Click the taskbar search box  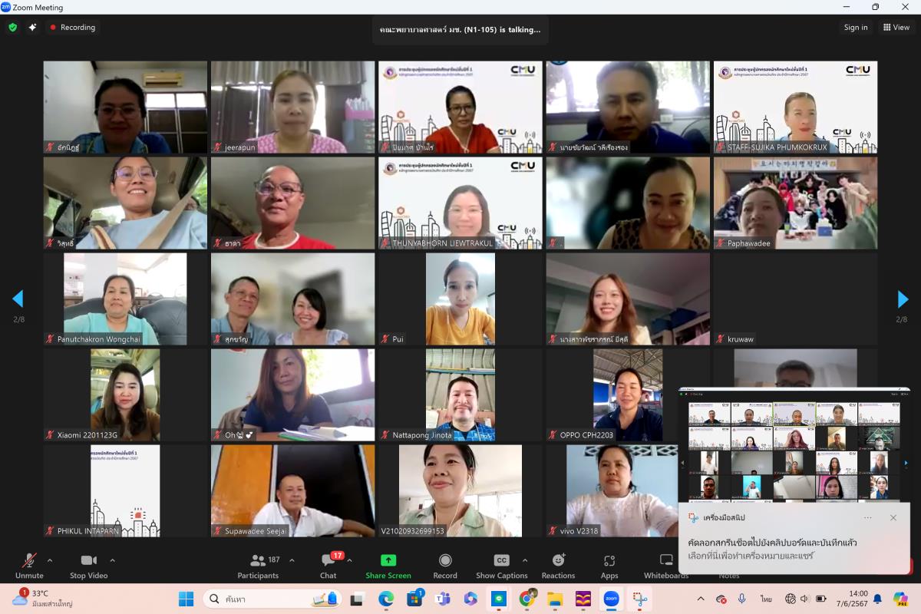click(273, 599)
